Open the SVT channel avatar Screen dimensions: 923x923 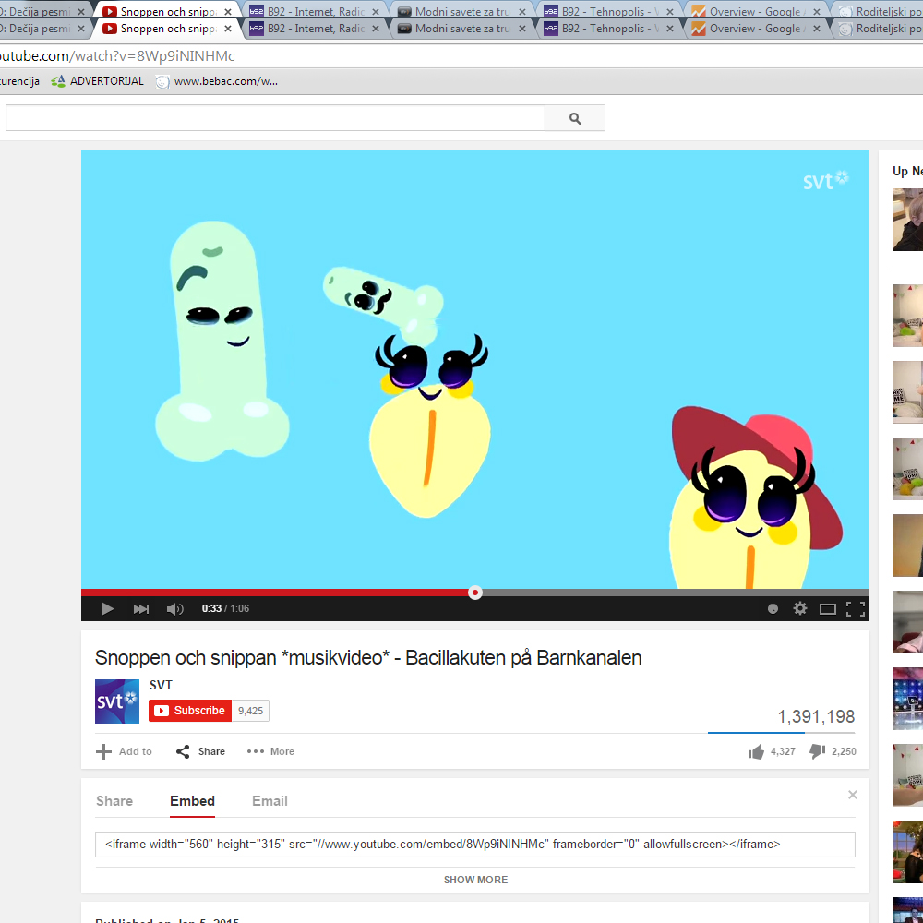[117, 701]
